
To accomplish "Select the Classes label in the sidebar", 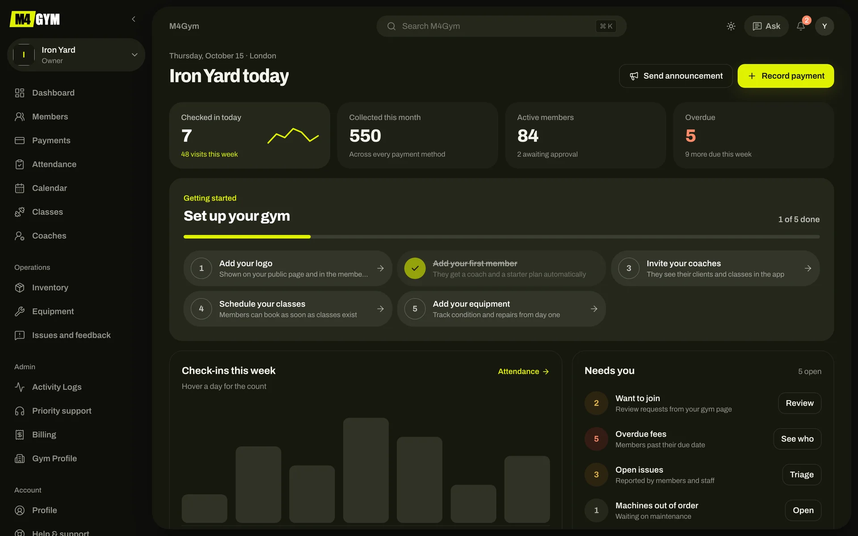I will point(47,212).
